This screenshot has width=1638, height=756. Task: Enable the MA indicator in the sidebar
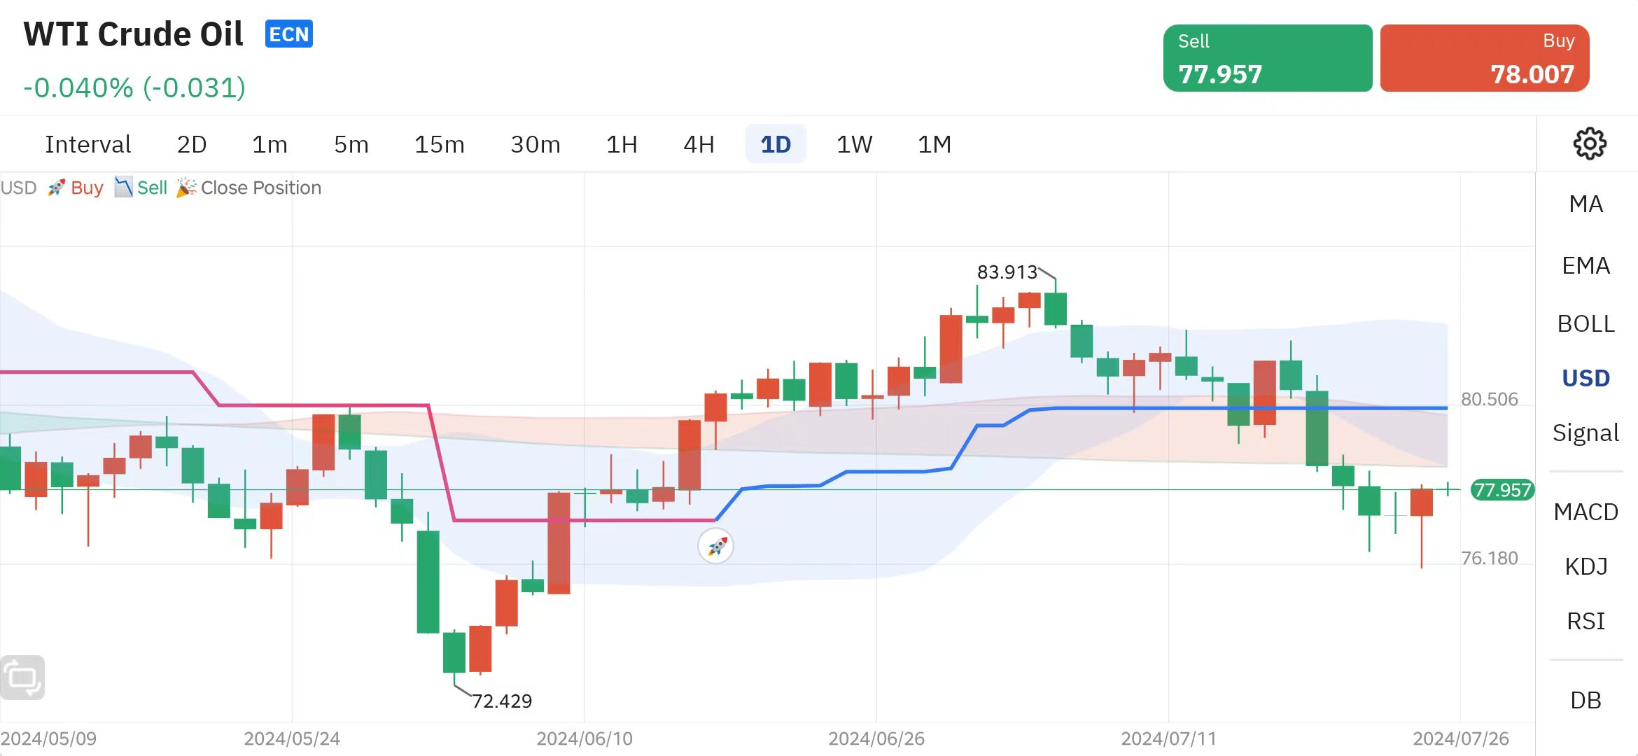[1585, 204]
